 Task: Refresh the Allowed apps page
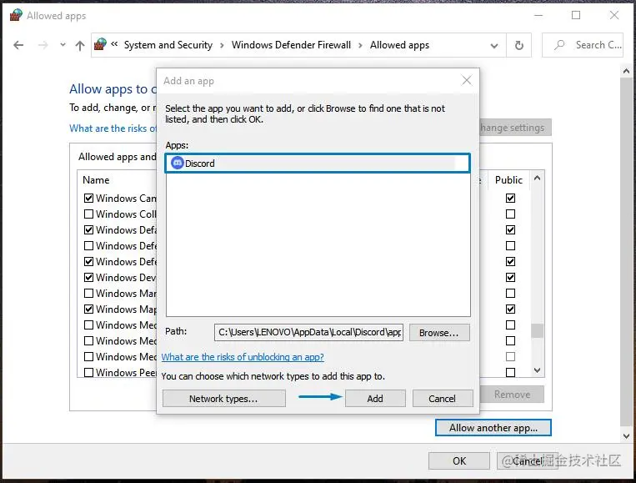click(x=518, y=45)
